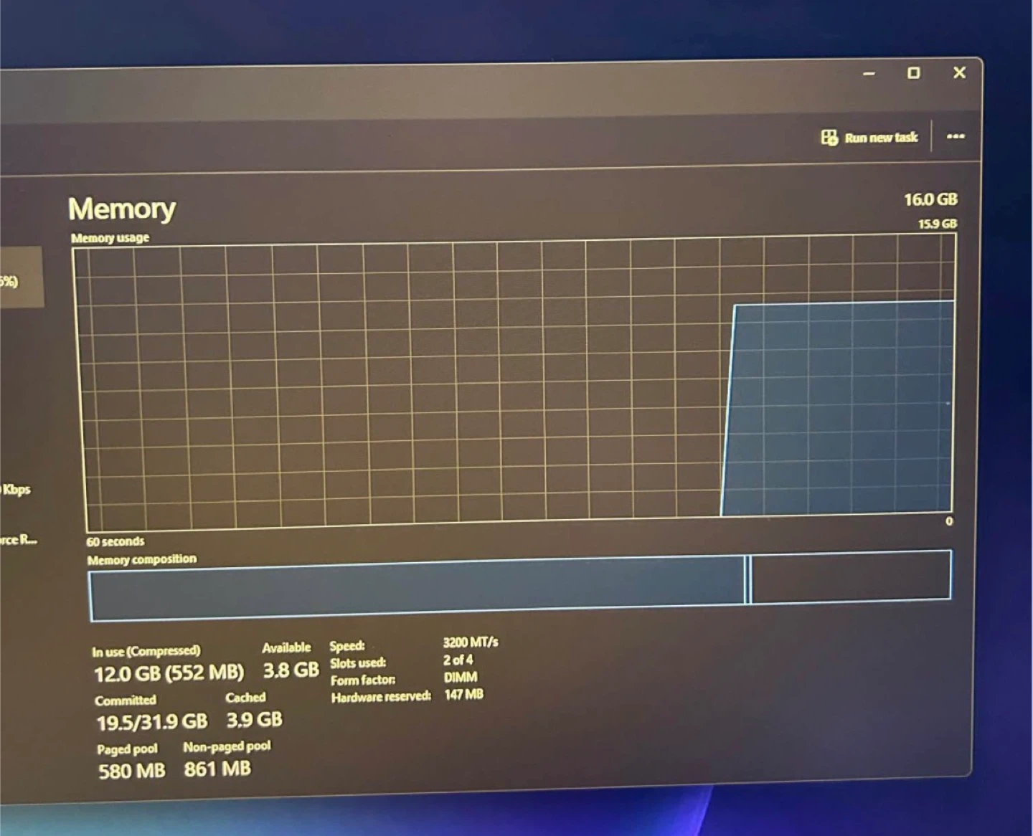Image resolution: width=1033 pixels, height=836 pixels.
Task: Open the three-dot more options menu
Action: coord(955,136)
